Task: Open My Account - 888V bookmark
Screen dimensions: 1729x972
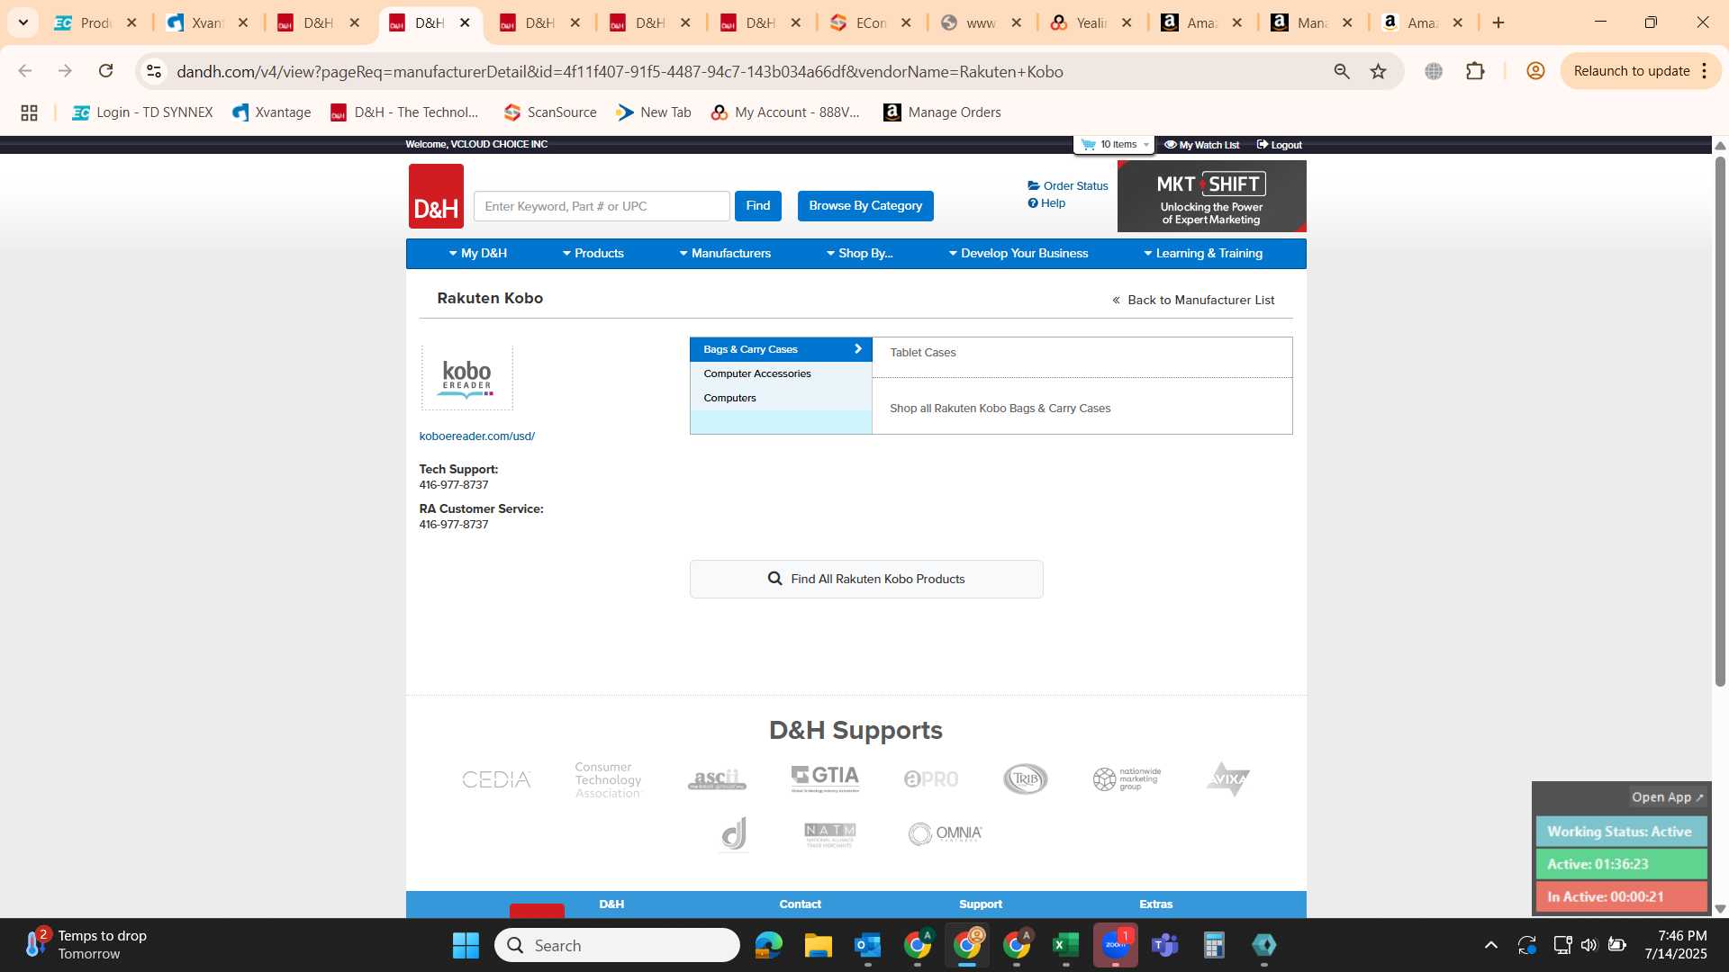Action: [785, 112]
